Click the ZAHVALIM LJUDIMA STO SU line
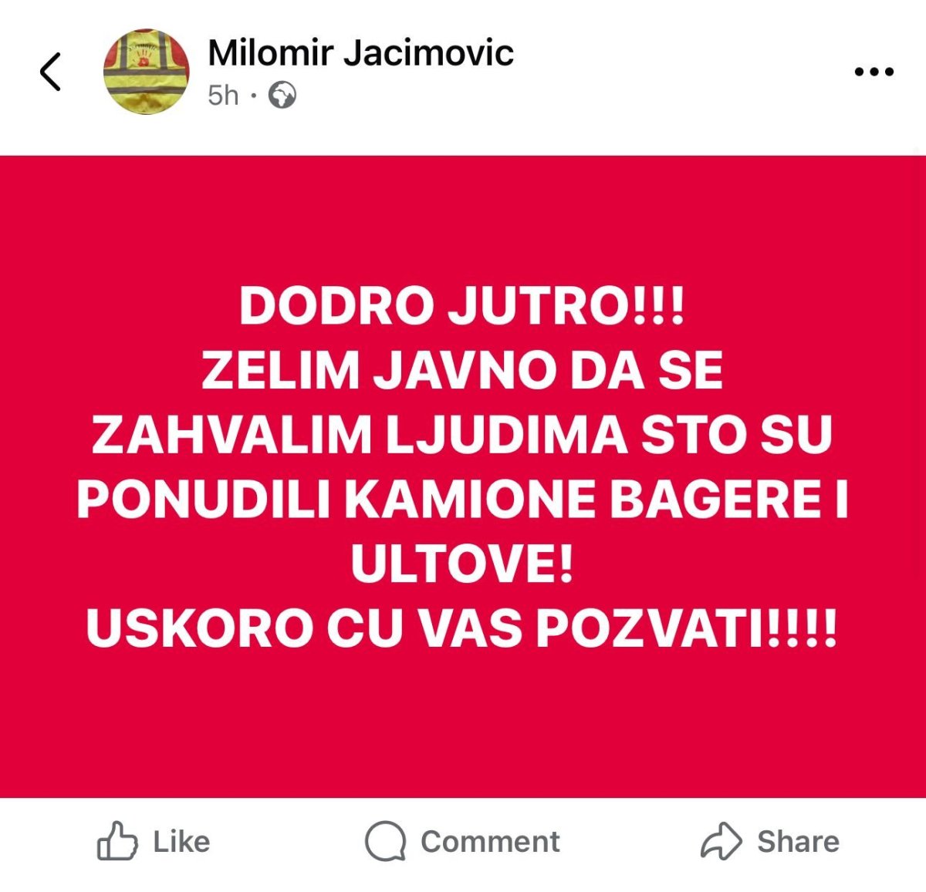 click(x=462, y=436)
